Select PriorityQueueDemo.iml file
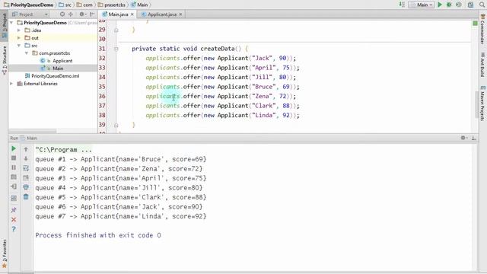Screen dimensions: 487x274 pos(56,76)
